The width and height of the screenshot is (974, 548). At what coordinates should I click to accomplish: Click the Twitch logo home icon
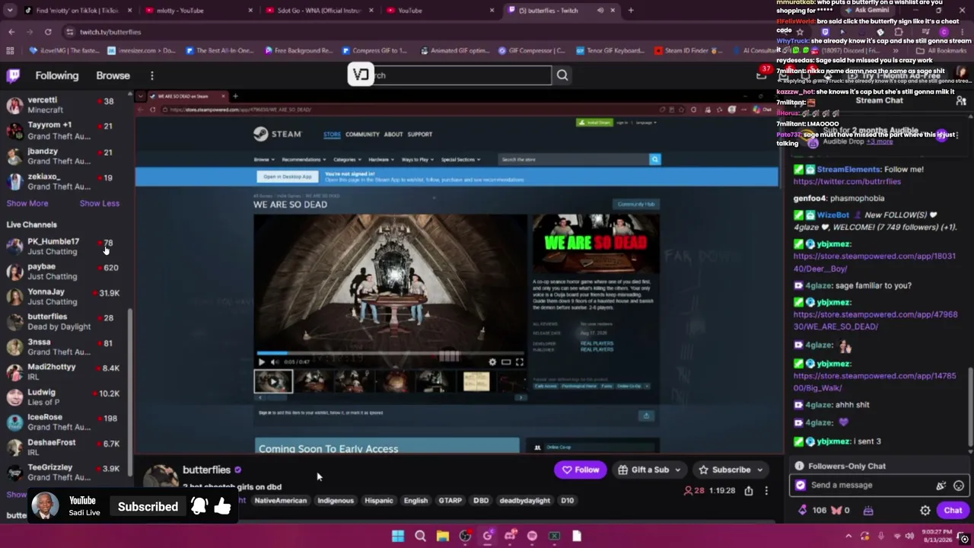(13, 75)
